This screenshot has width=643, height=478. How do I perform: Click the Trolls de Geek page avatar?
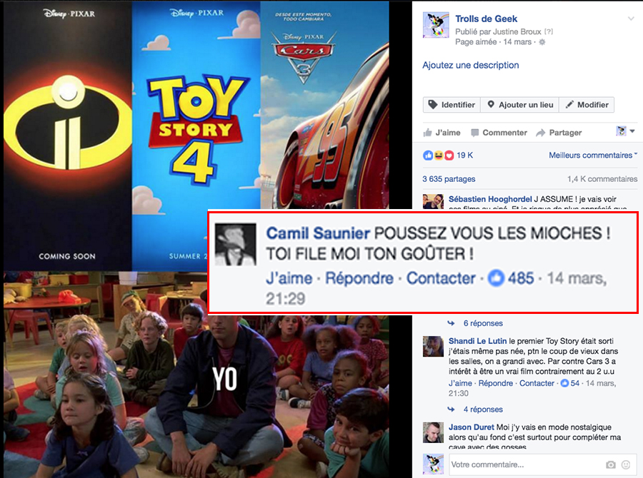(436, 25)
